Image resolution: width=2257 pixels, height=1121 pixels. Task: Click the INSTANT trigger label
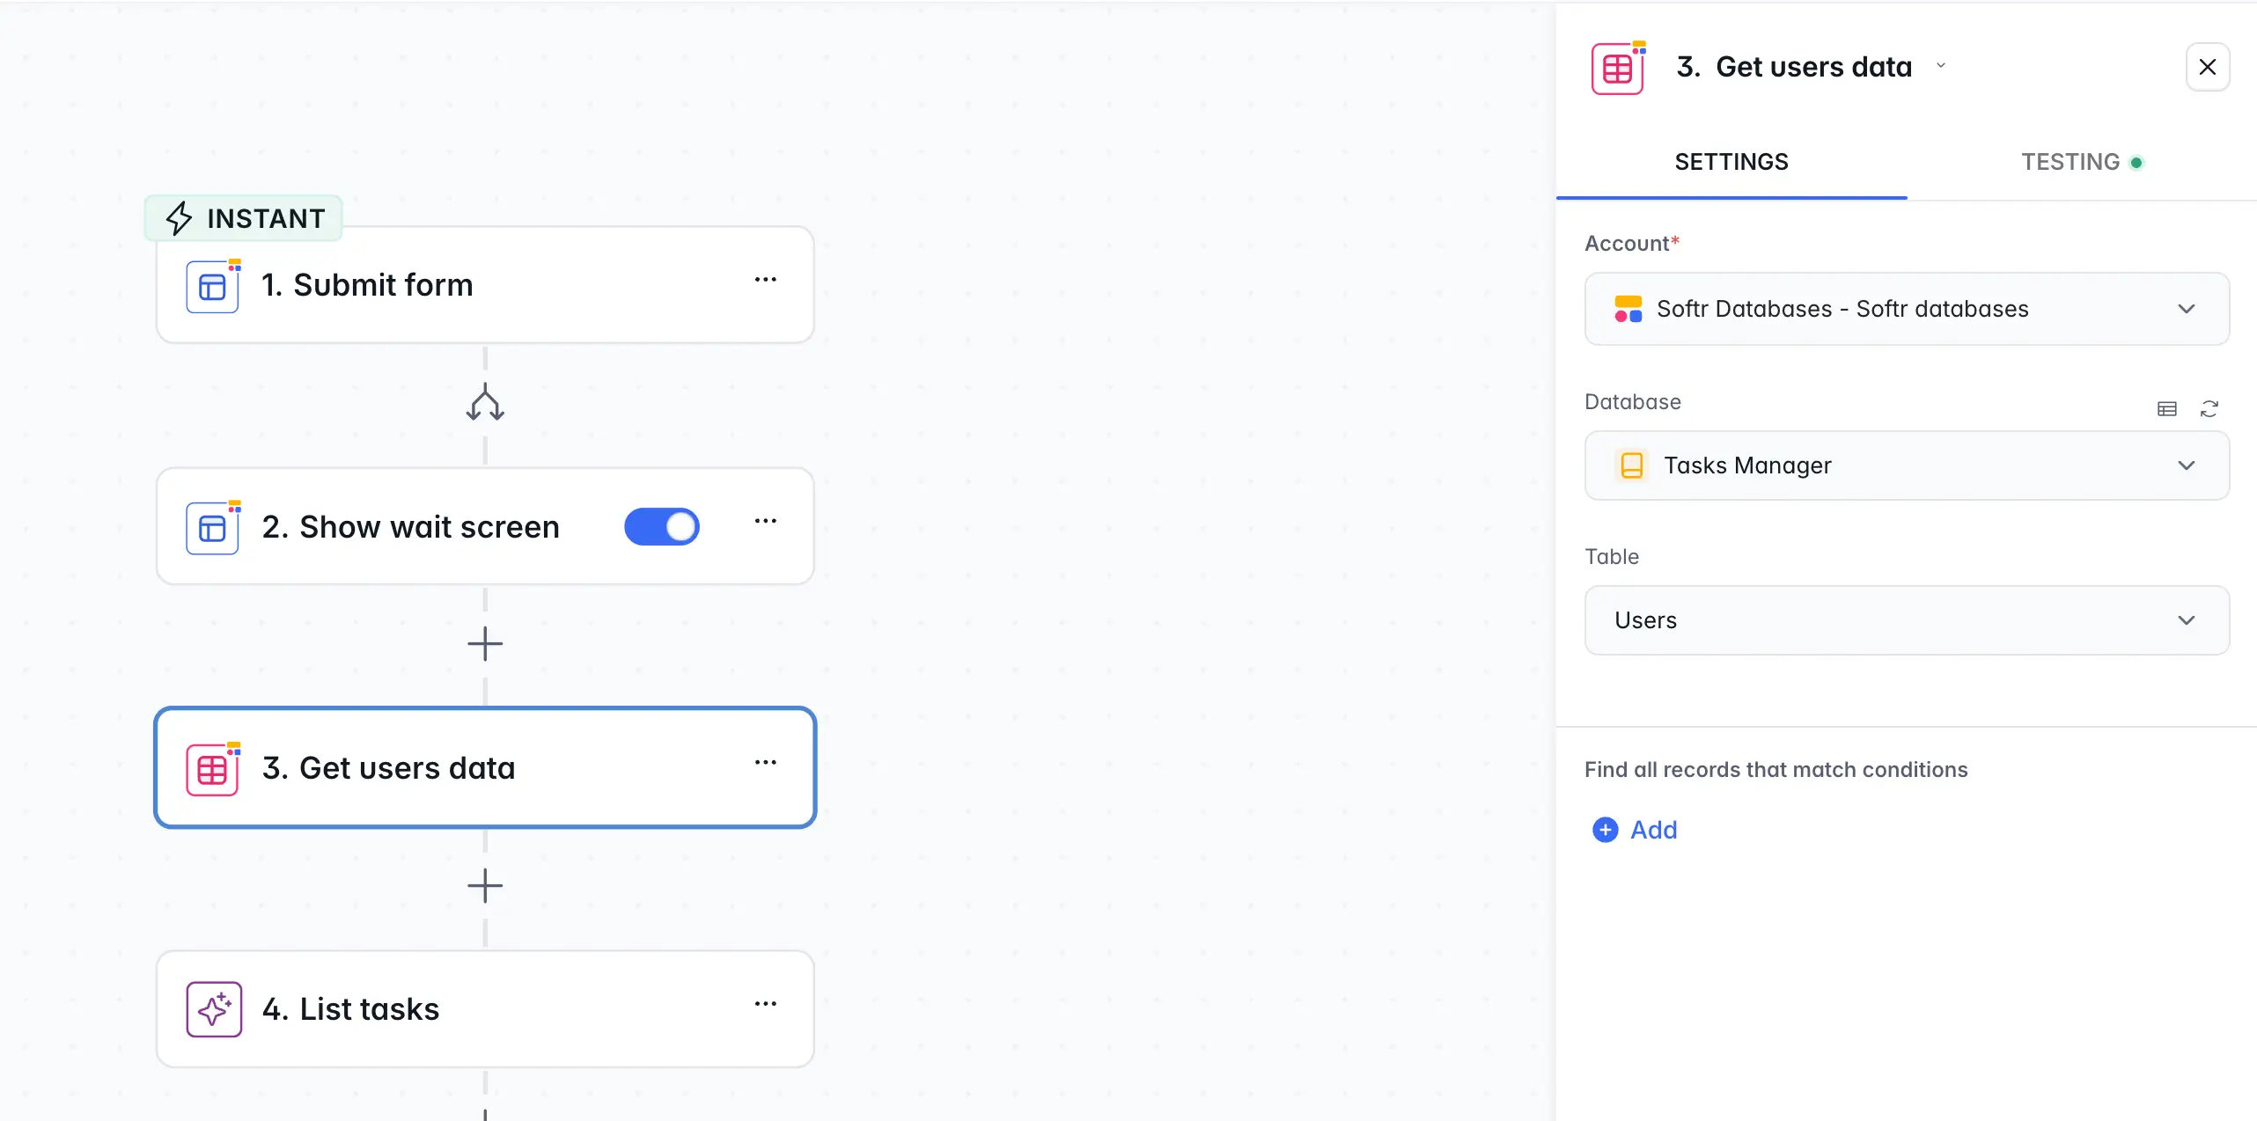(242, 217)
